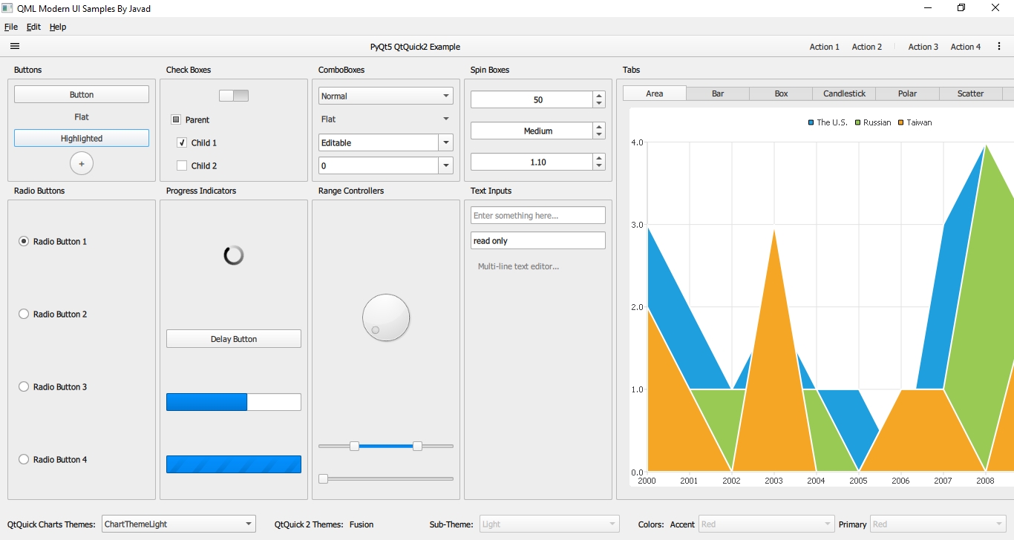Click the 'read only' text field
This screenshot has height=540, width=1014.
(538, 240)
